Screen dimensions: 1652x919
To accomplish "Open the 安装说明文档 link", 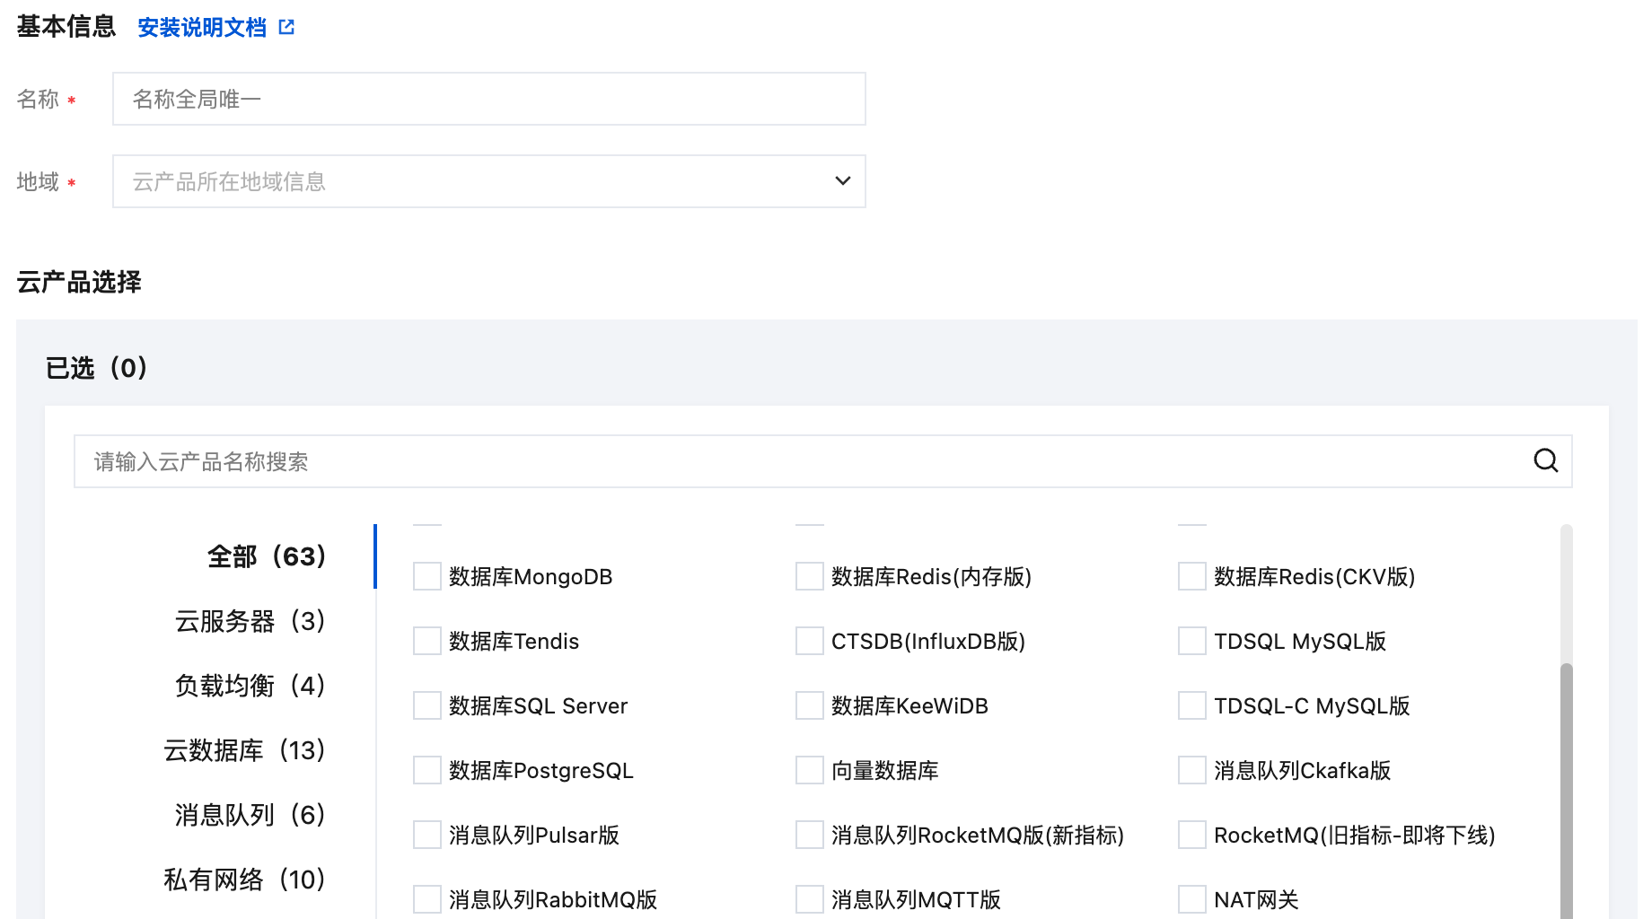I will pyautogui.click(x=202, y=27).
